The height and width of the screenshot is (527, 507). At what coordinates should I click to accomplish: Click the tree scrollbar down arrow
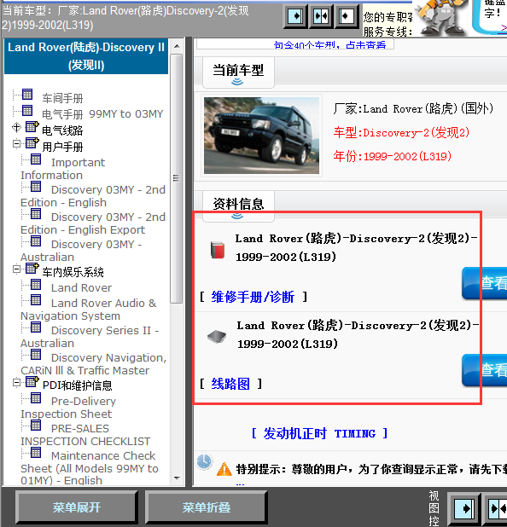(177, 478)
